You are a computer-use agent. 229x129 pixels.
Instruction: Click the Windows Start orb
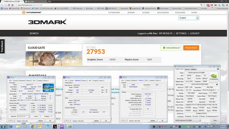(x=3, y=126)
